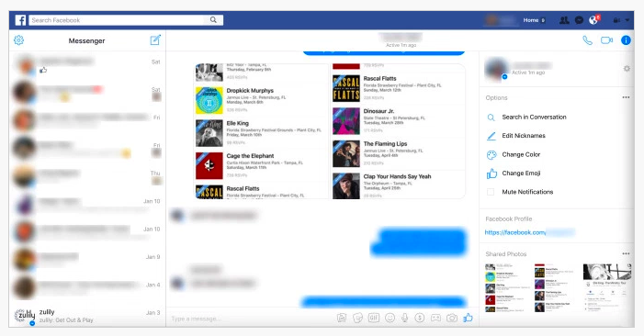Select Search in Conversation option

tap(534, 117)
